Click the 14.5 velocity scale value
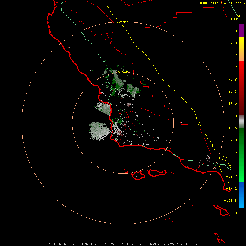 [233, 104]
